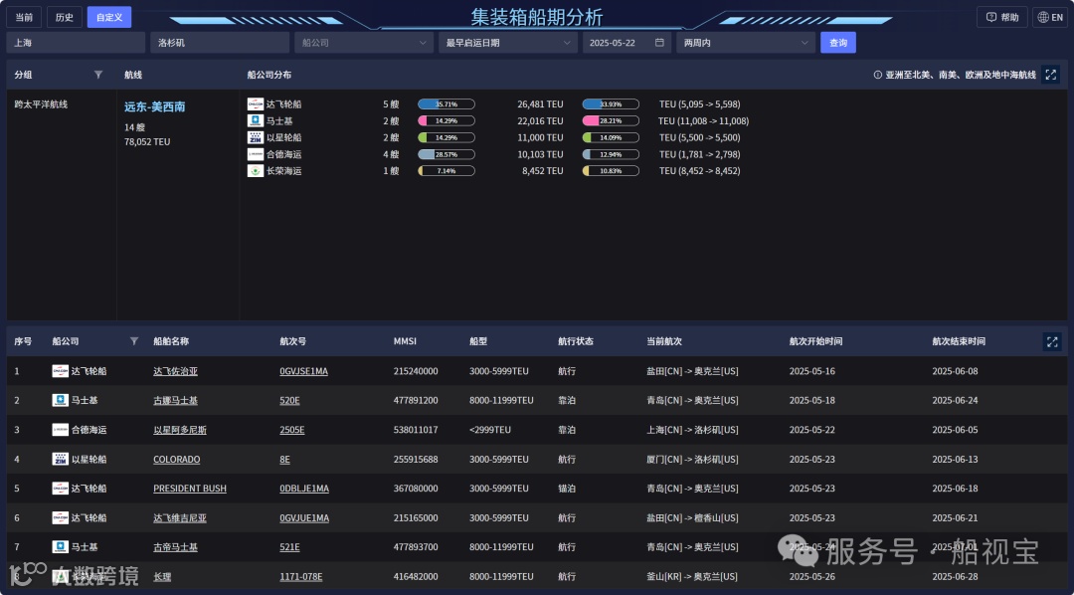Screen dimensions: 1074x595
Task: Select MMSI value 215240000
Action: pyautogui.click(x=416, y=371)
